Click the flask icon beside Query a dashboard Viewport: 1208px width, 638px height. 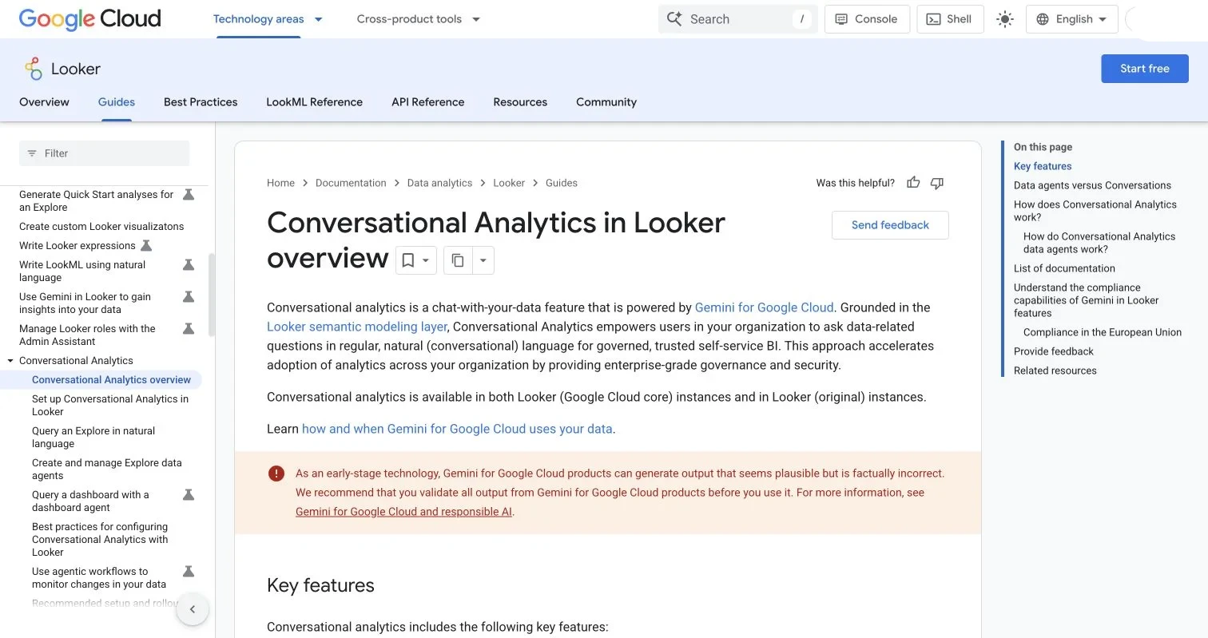click(189, 495)
